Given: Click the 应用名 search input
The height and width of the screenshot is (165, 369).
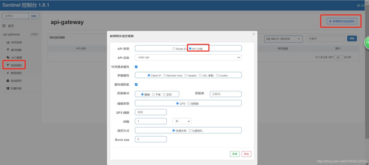Looking at the screenshot, I should click(15, 16).
